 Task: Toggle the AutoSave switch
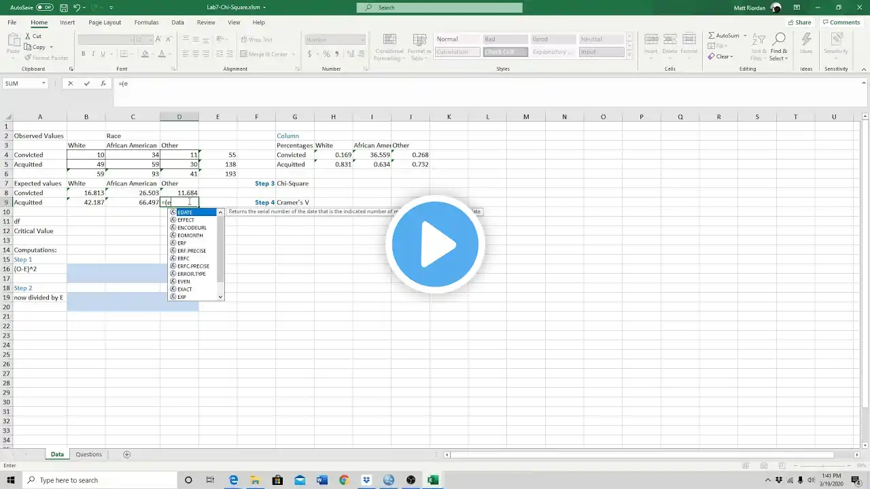[45, 7]
